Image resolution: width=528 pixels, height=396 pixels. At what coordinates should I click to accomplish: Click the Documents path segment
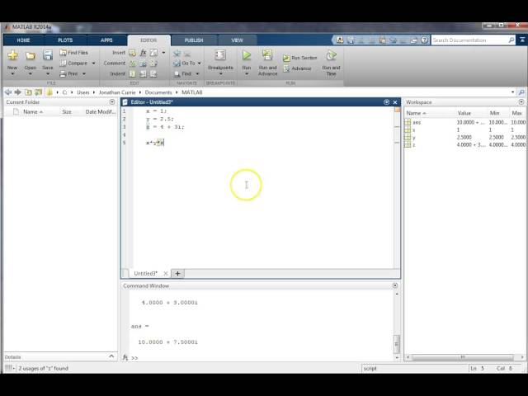pyautogui.click(x=158, y=92)
